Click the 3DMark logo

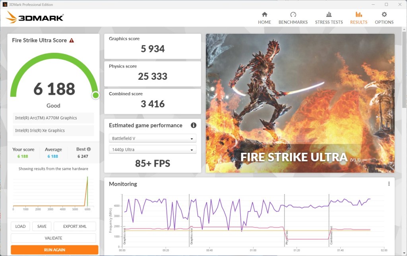[35, 17]
